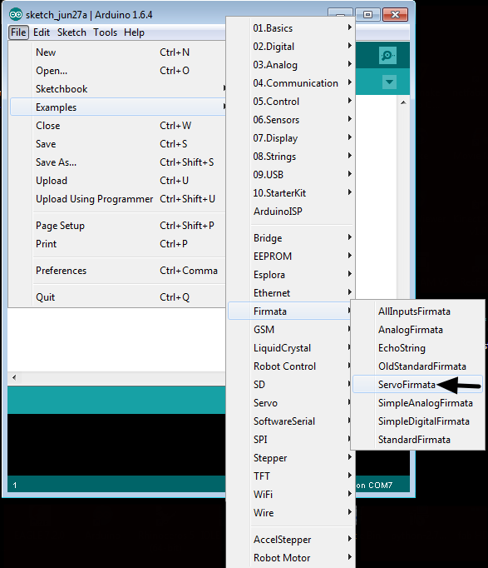Open the Tools menu
This screenshot has height=568, width=488.
click(106, 32)
